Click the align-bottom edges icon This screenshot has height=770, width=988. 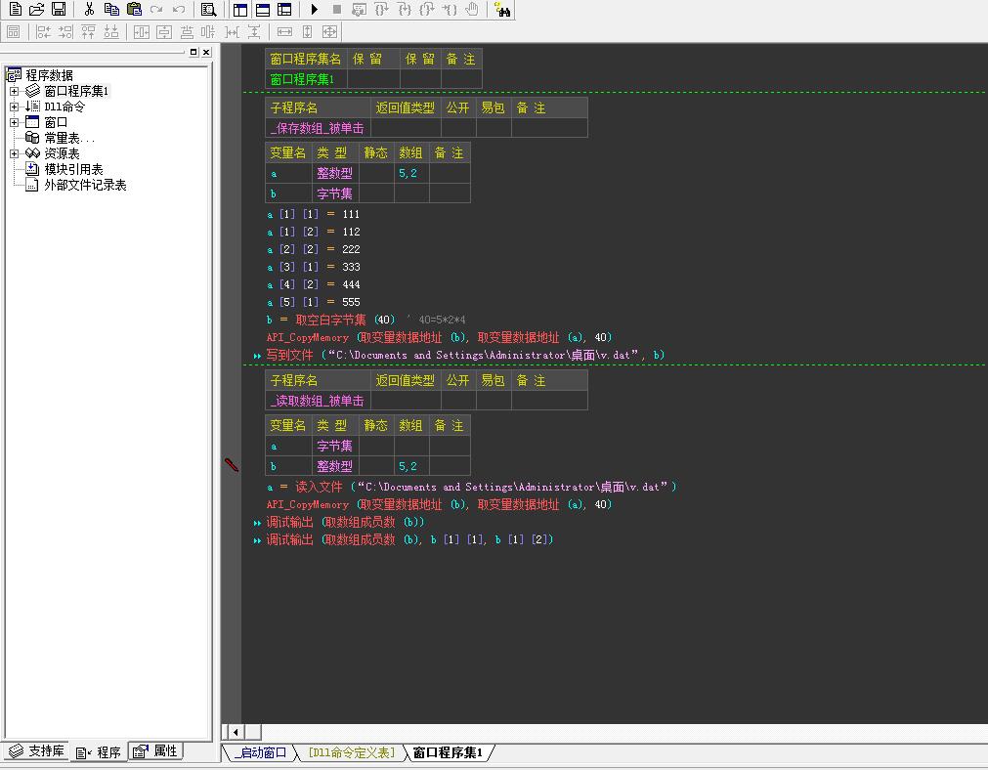tap(110, 31)
